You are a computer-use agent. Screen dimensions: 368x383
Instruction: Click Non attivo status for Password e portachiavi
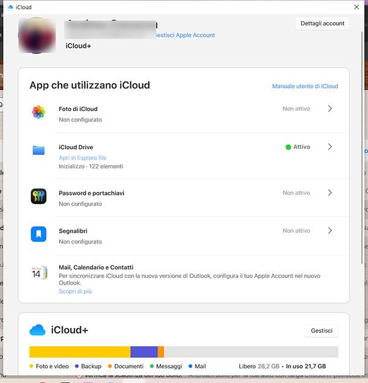click(x=296, y=193)
